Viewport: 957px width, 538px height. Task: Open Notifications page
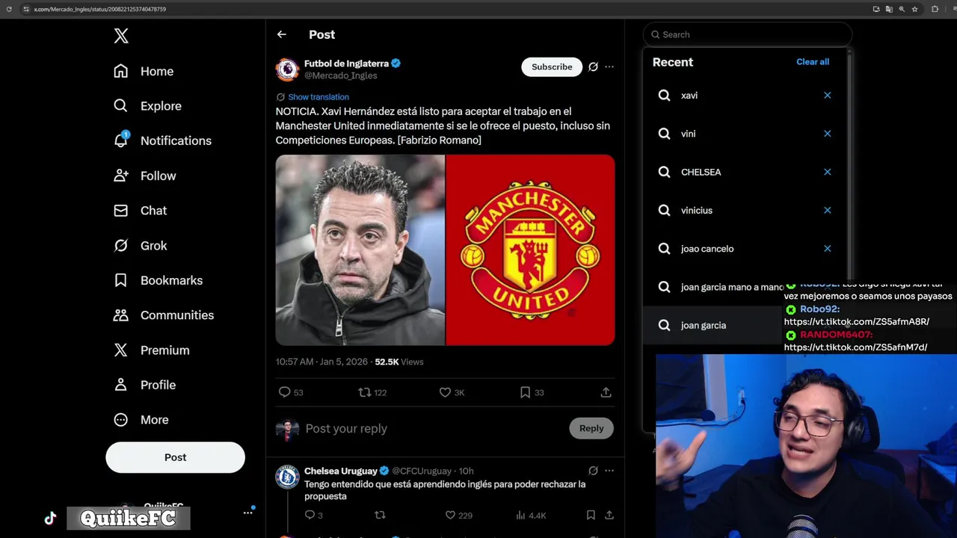pyautogui.click(x=162, y=140)
